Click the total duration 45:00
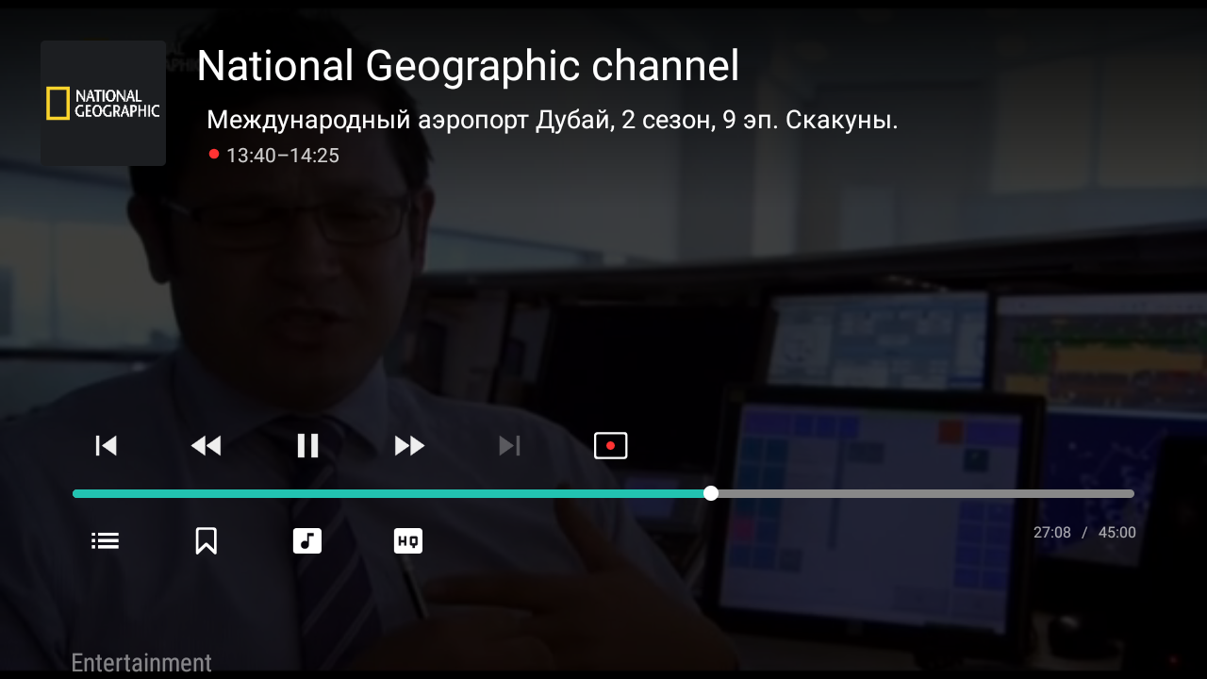Viewport: 1207px width, 679px height. [1117, 533]
